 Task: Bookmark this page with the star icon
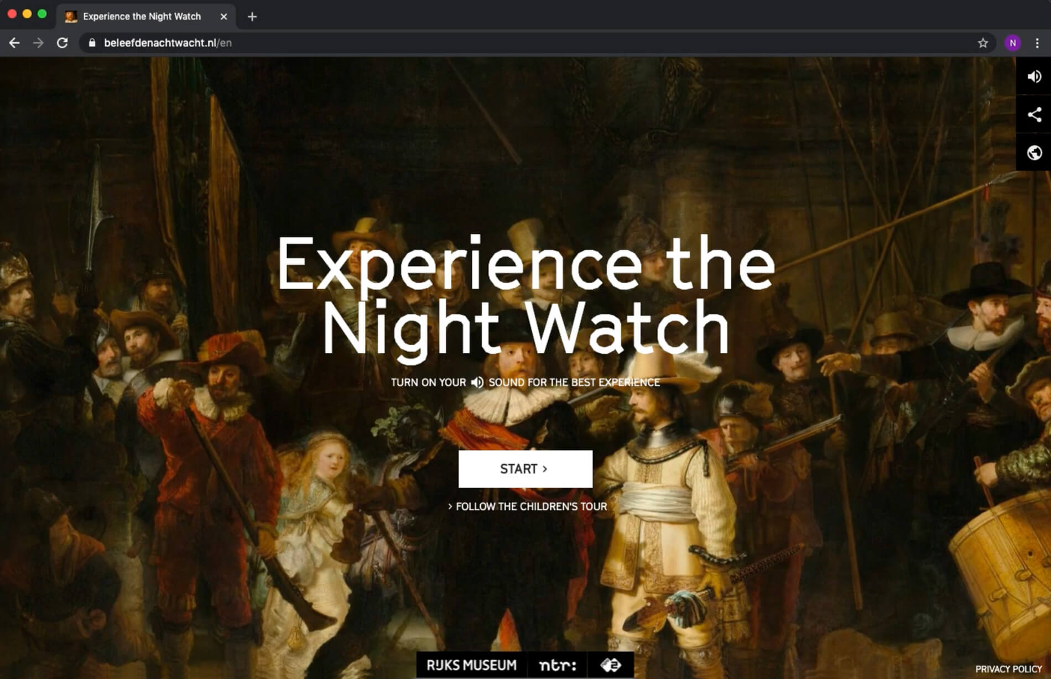(x=983, y=43)
